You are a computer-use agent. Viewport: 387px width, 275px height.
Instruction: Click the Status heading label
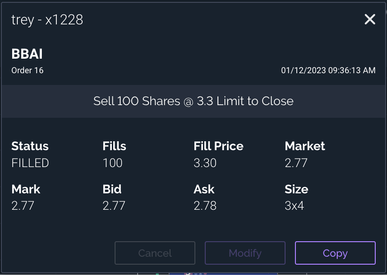tap(30, 146)
